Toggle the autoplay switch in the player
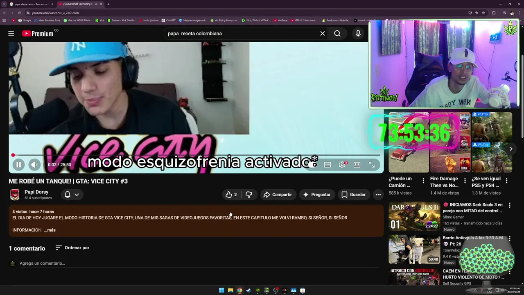 [313, 165]
